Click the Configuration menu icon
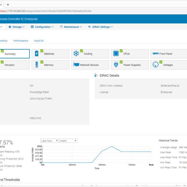The image size is (187, 187). pyautogui.click(x=32, y=27)
